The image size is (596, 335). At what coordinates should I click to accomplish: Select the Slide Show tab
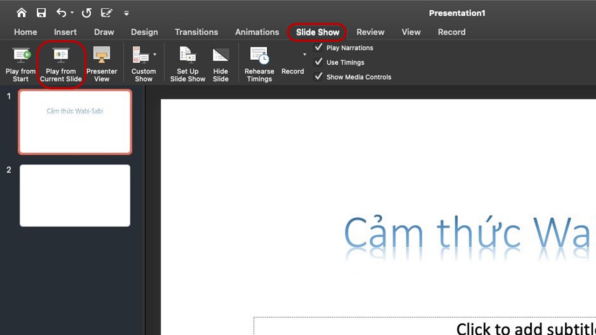[x=318, y=32]
